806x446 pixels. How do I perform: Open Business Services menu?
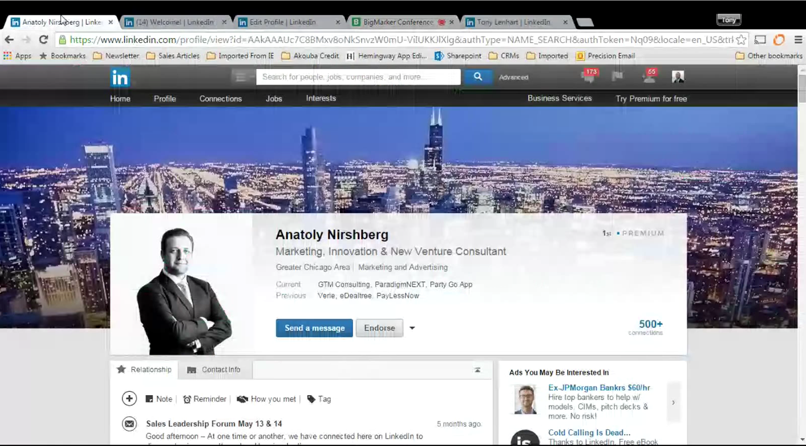pos(560,98)
